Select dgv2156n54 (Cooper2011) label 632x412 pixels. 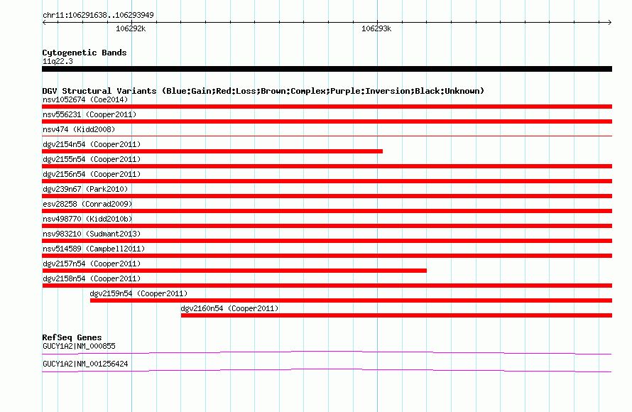coord(92,174)
